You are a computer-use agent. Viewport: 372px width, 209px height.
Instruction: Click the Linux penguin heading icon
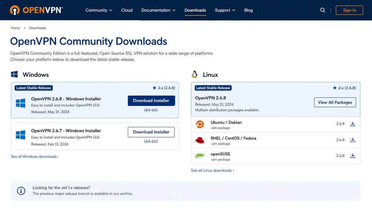(195, 74)
